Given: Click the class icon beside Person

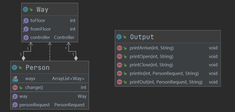Looking at the screenshot, I should click(15, 67).
